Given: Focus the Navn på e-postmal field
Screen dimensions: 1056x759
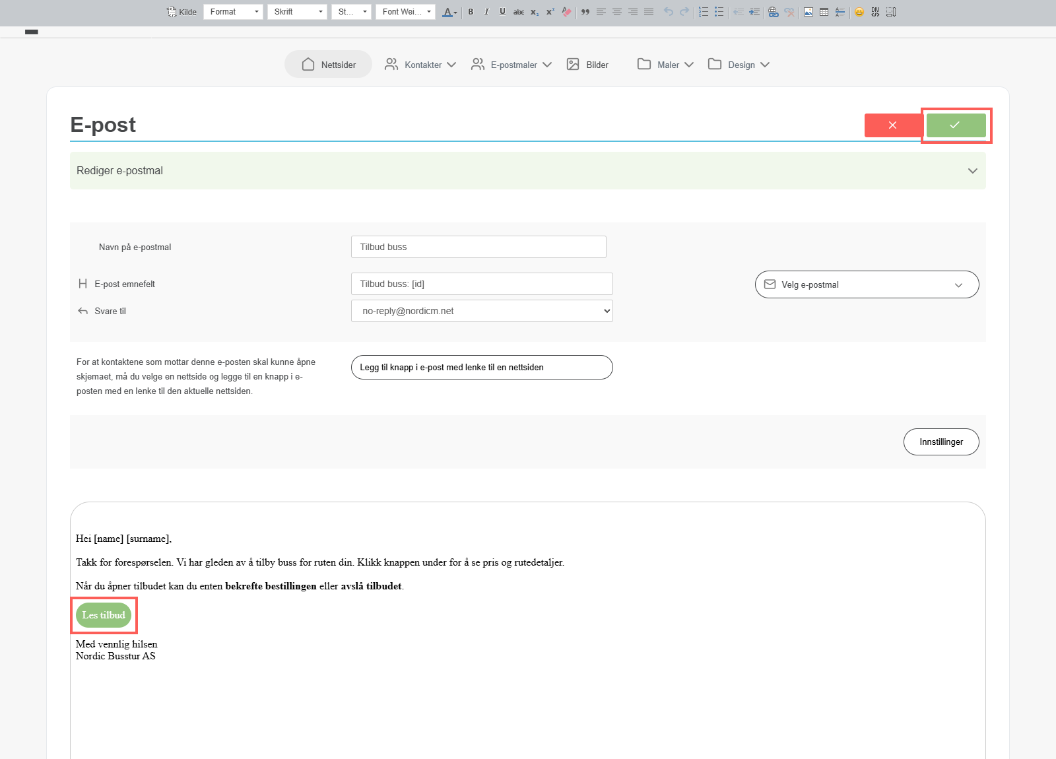Looking at the screenshot, I should [478, 247].
